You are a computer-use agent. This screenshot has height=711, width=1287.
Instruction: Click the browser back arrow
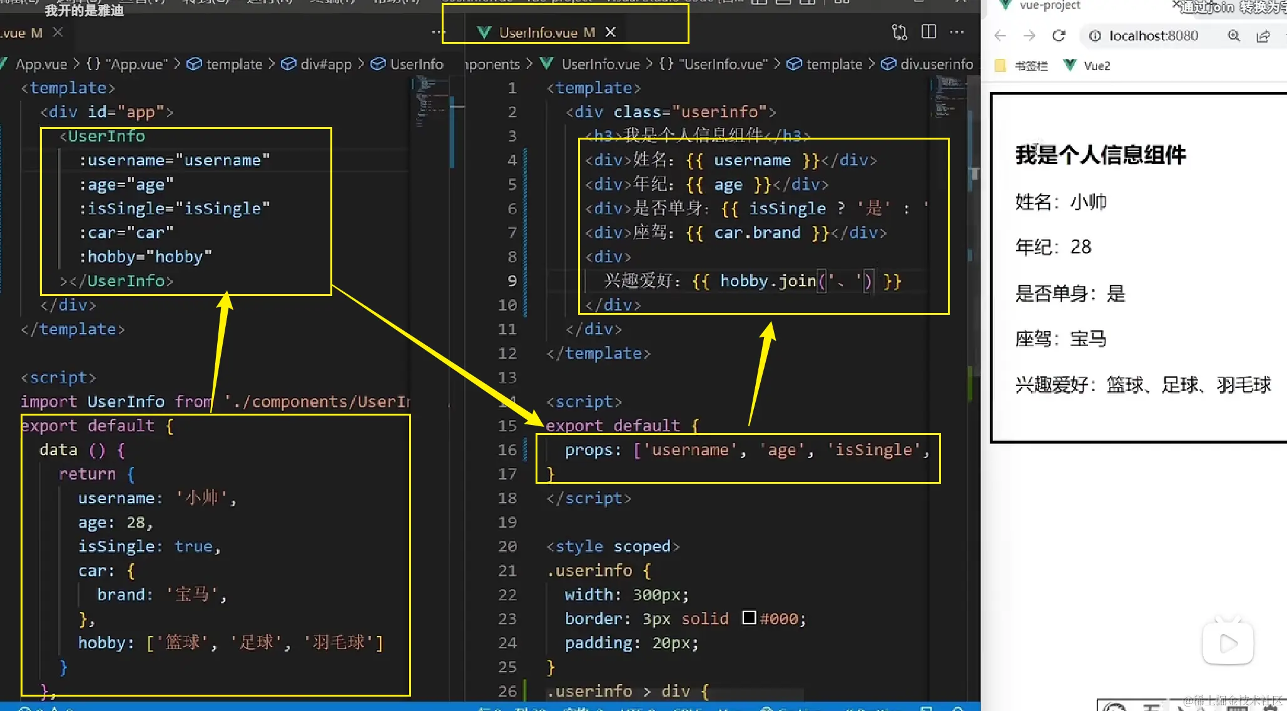(1000, 36)
